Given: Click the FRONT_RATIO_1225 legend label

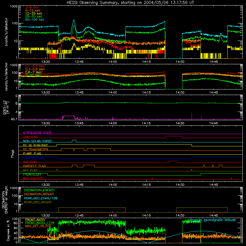Looking at the screenshot, I should (40, 223).
